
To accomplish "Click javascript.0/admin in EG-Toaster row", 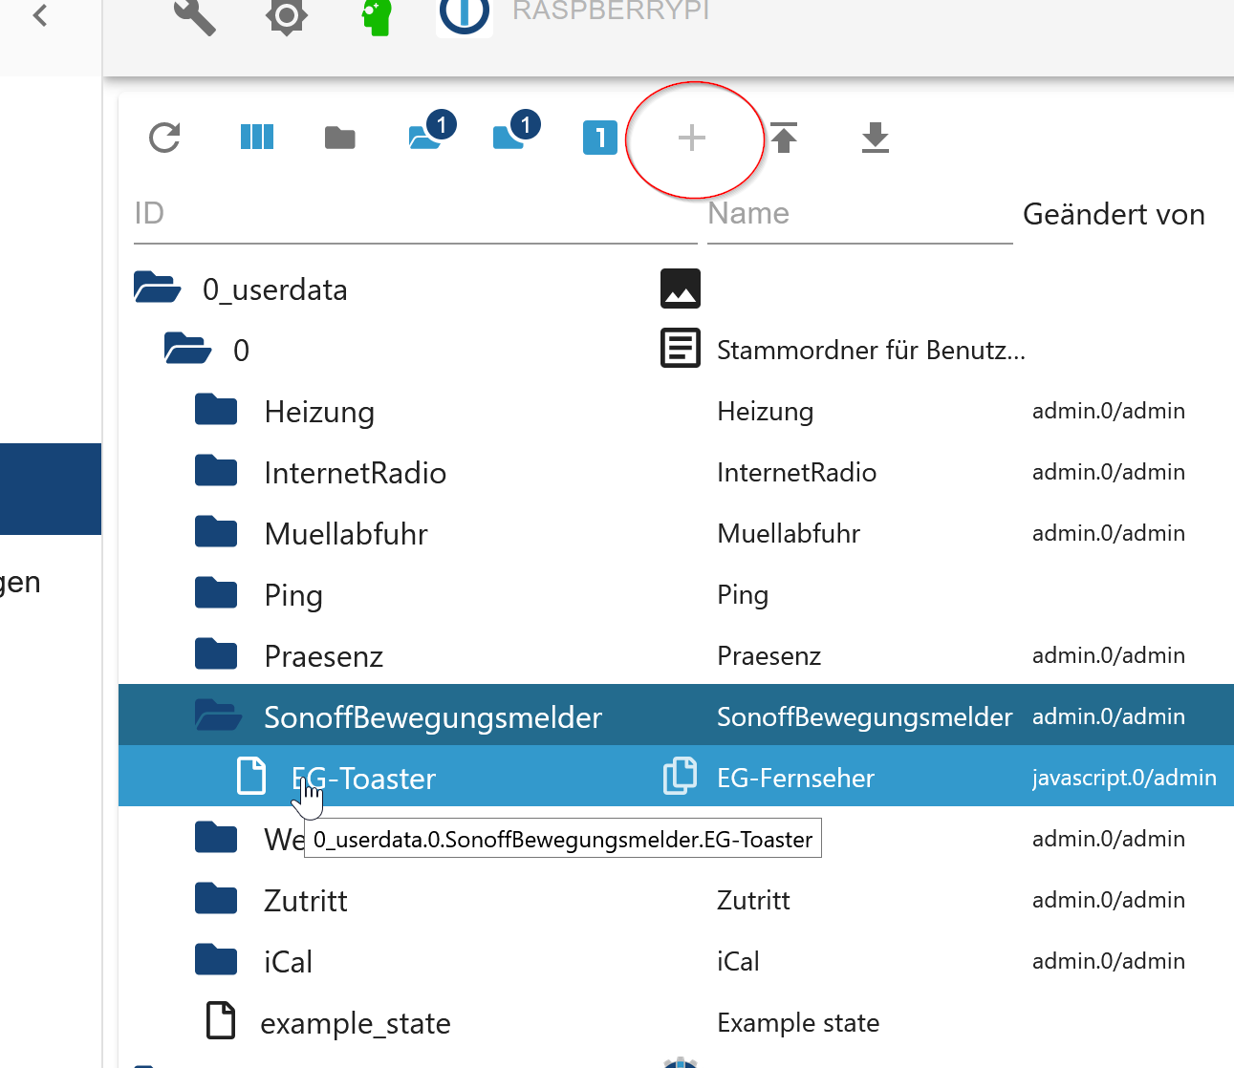I will [1124, 778].
